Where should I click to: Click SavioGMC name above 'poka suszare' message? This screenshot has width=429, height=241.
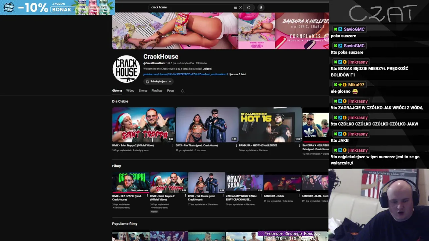pyautogui.click(x=354, y=29)
